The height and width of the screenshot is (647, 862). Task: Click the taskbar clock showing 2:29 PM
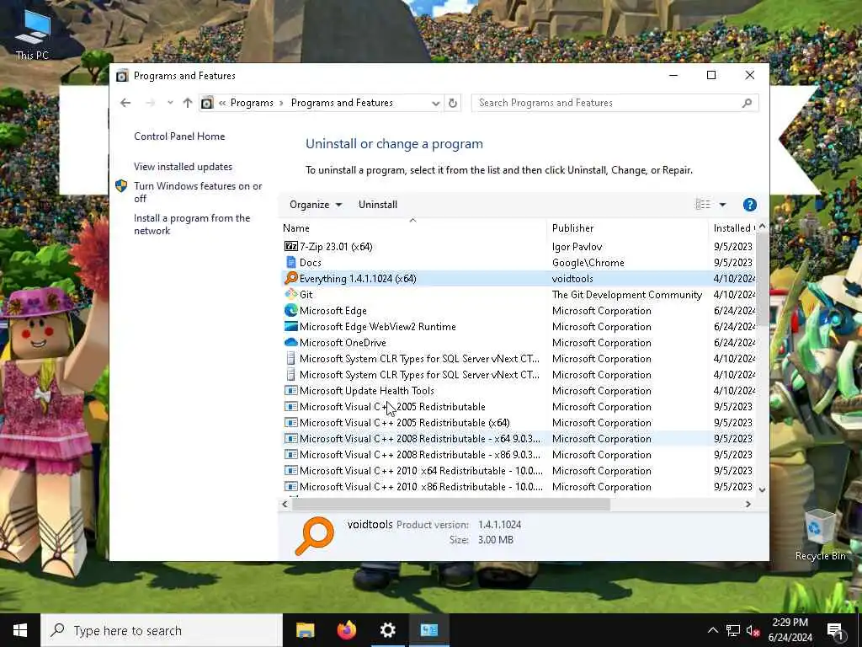[x=790, y=630]
